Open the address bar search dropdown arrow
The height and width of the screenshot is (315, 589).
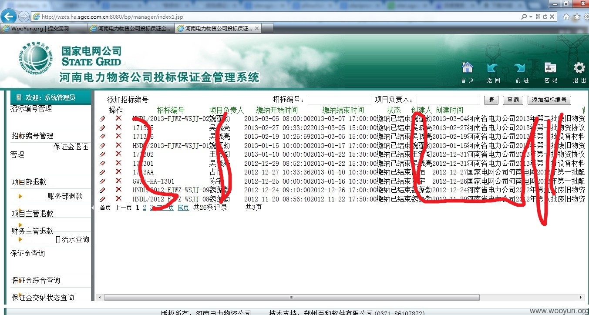click(x=531, y=17)
